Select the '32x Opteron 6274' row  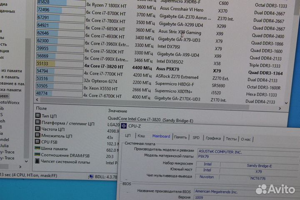pos(100,81)
